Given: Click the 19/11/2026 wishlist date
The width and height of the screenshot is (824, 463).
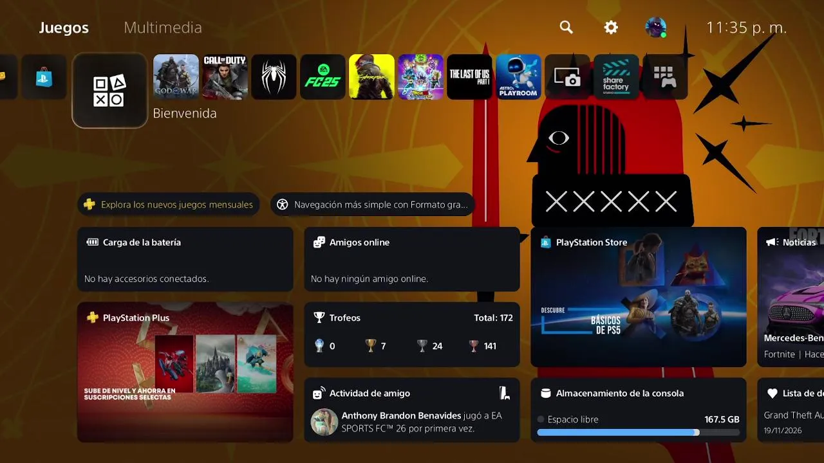Looking at the screenshot, I should 783,430.
